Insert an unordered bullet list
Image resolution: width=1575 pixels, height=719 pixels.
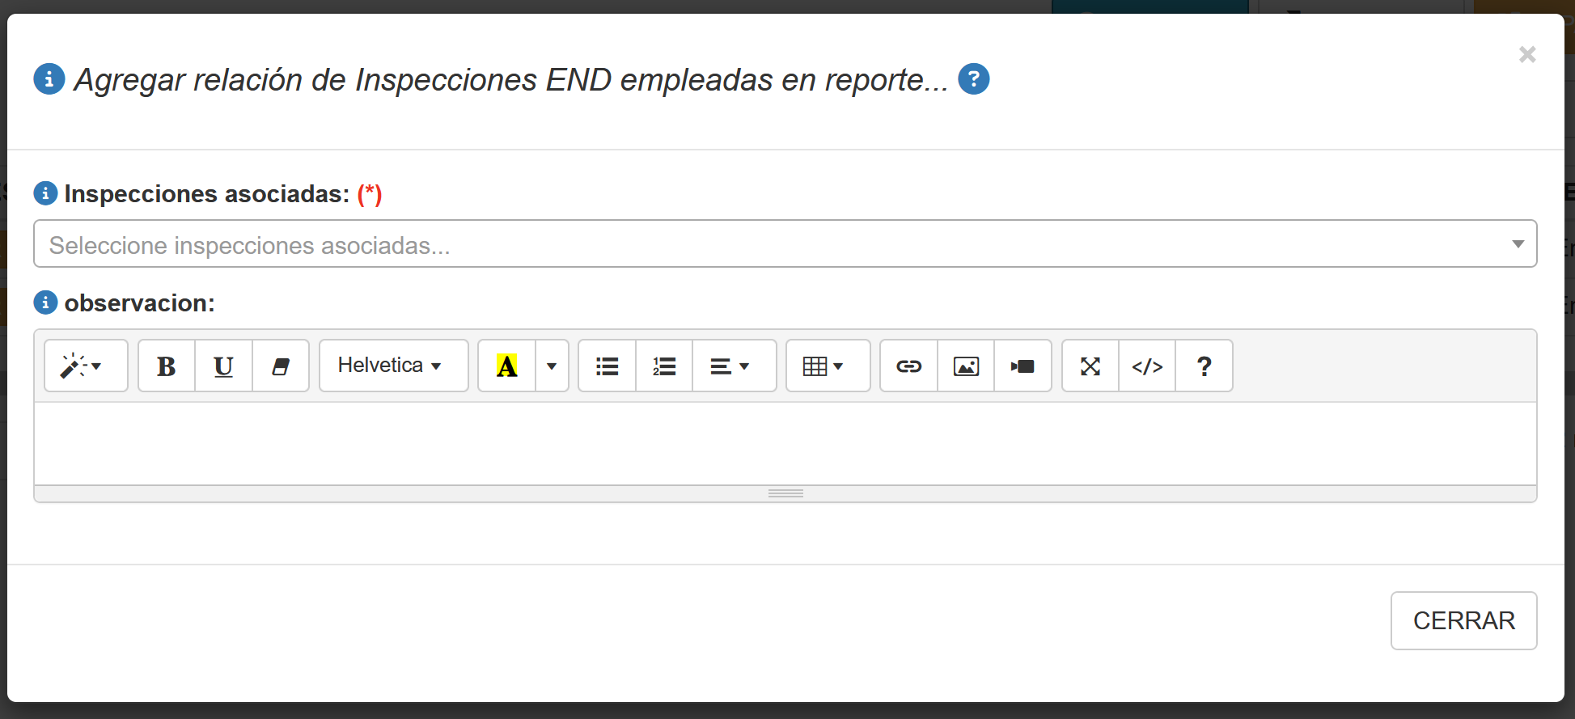tap(608, 366)
